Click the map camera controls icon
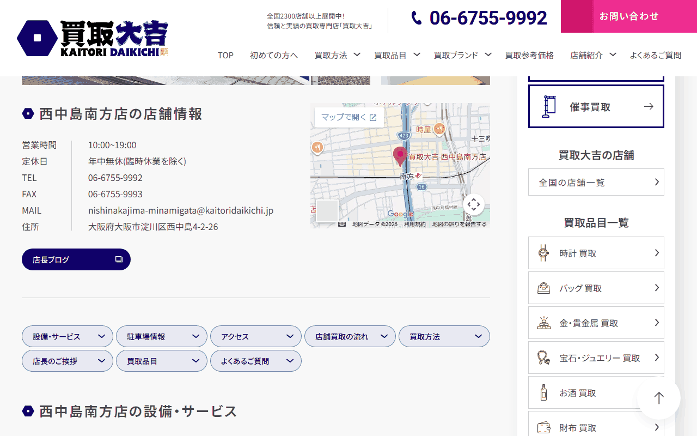The image size is (697, 436). (474, 205)
